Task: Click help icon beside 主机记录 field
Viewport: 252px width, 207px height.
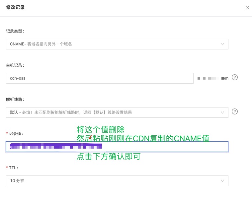Action: [235, 78]
